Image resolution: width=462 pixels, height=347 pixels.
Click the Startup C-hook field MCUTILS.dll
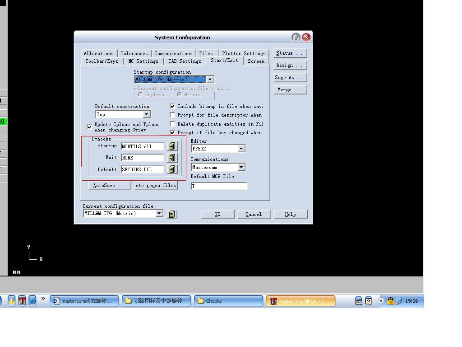coord(142,146)
